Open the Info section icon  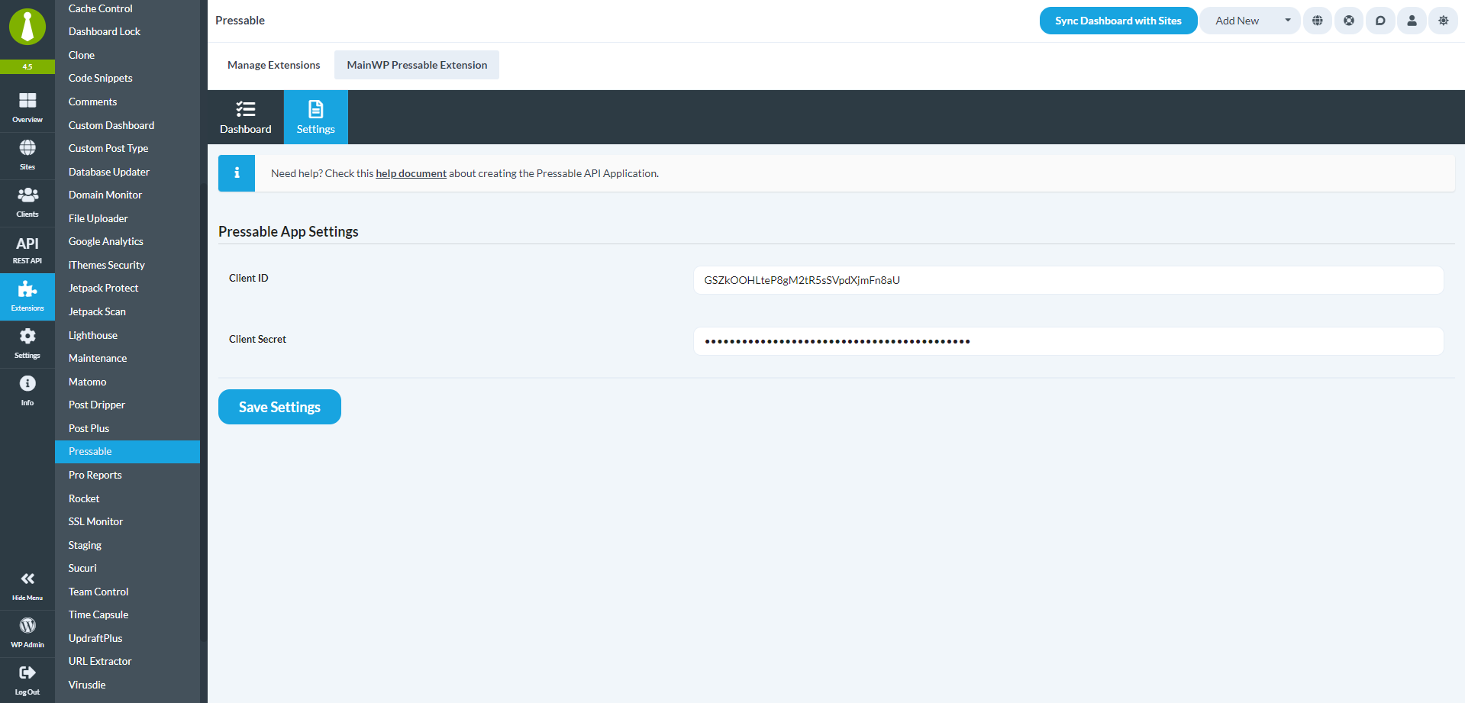(27, 383)
